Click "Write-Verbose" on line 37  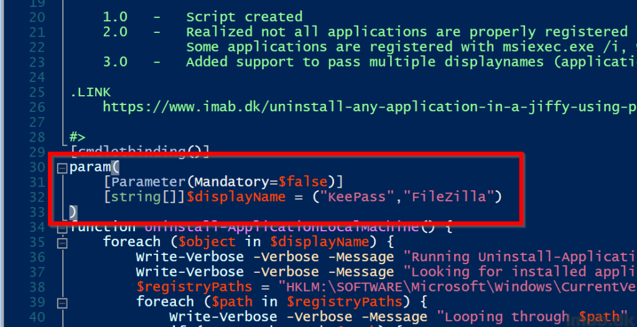[x=190, y=272]
